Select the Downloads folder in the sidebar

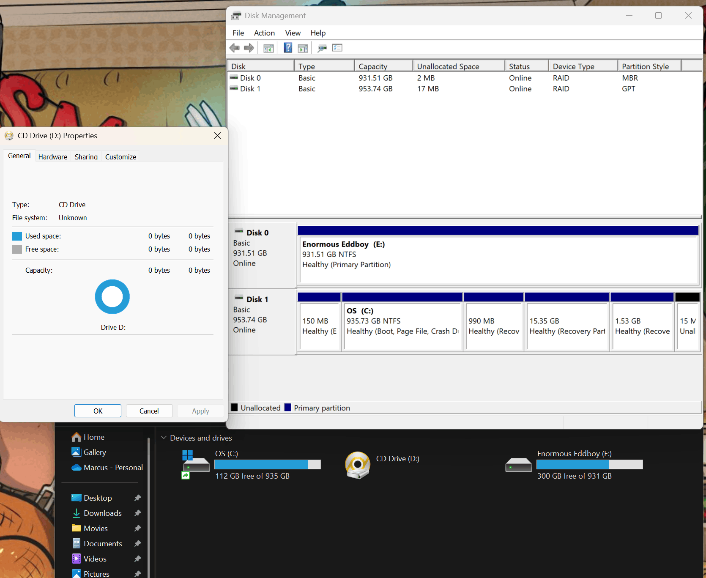click(101, 513)
